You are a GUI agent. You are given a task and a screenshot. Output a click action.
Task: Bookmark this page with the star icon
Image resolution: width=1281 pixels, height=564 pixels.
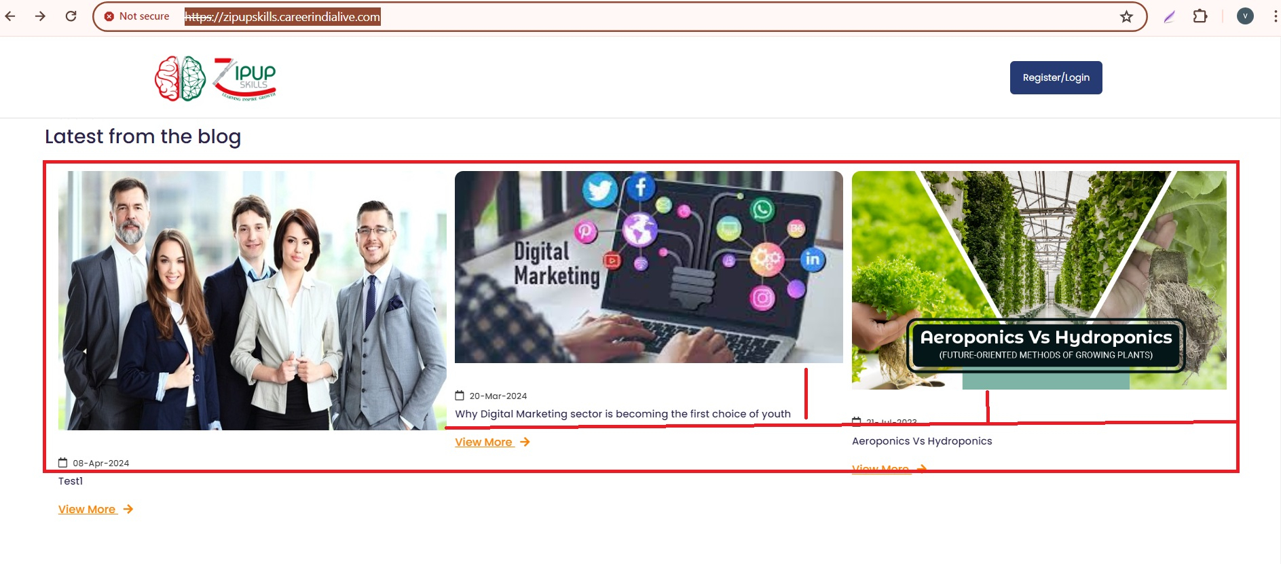pos(1126,17)
